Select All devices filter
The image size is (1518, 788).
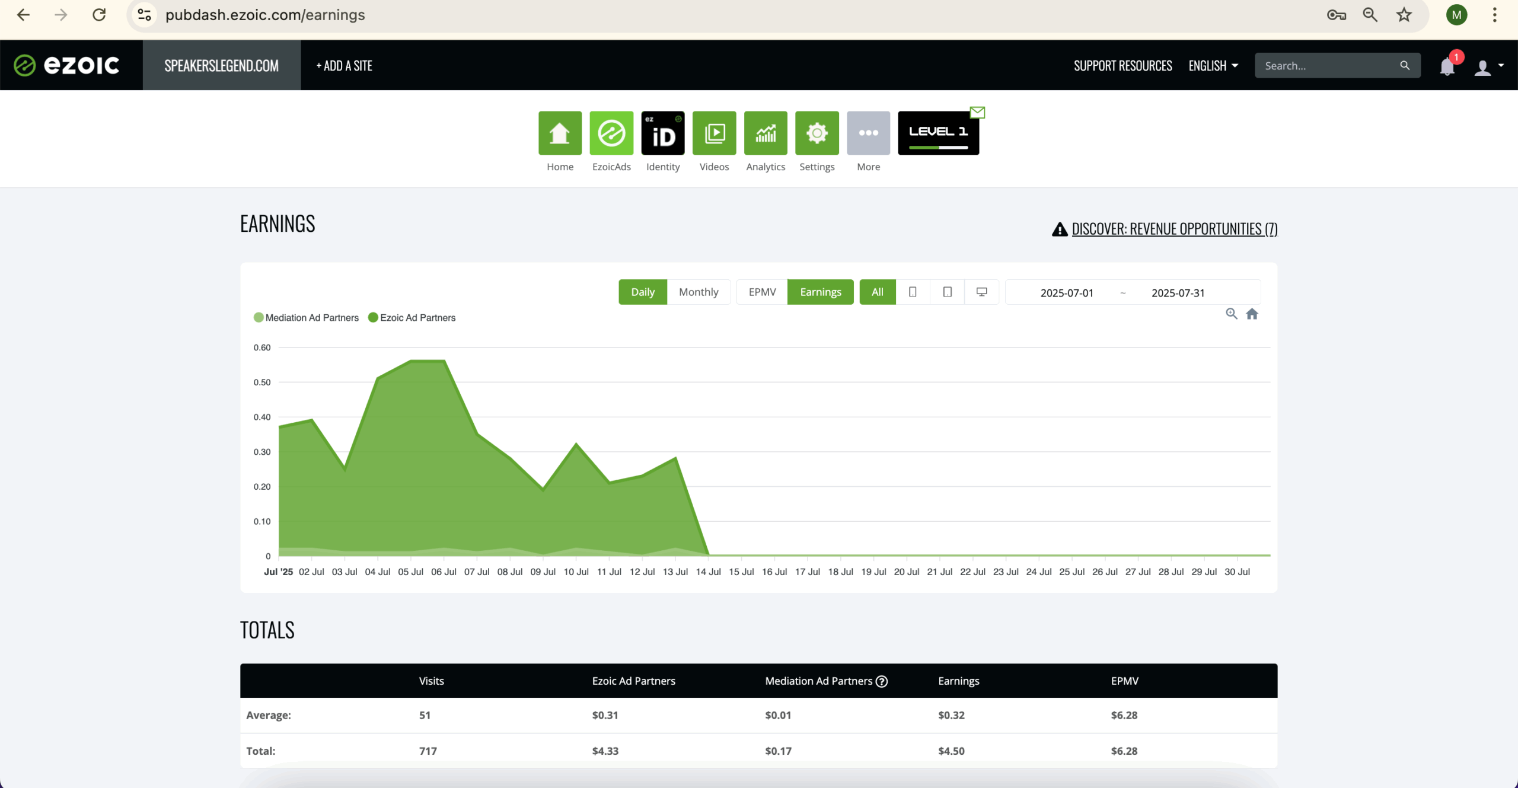(x=878, y=292)
